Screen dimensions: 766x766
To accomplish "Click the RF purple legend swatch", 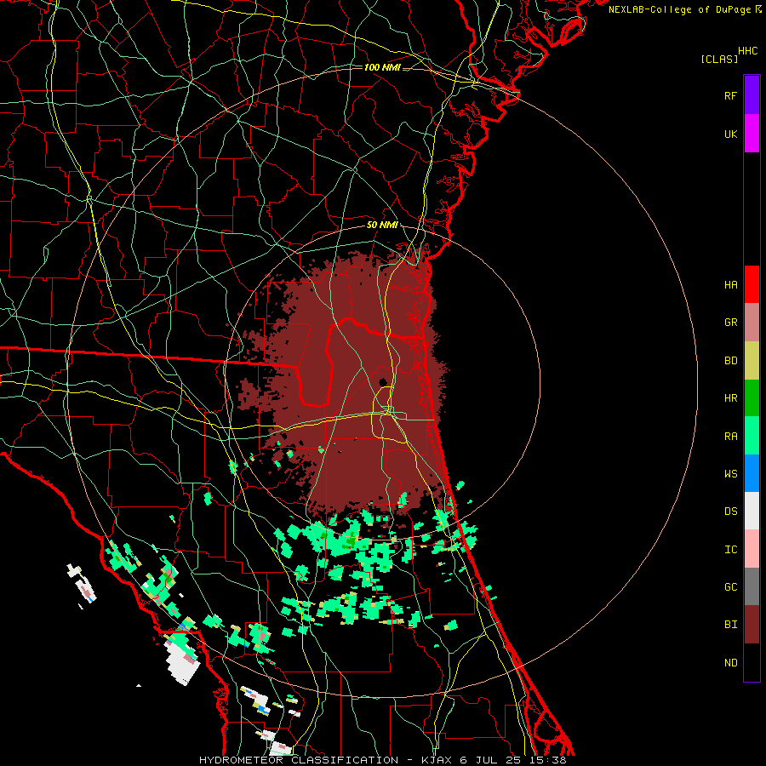I will [752, 95].
